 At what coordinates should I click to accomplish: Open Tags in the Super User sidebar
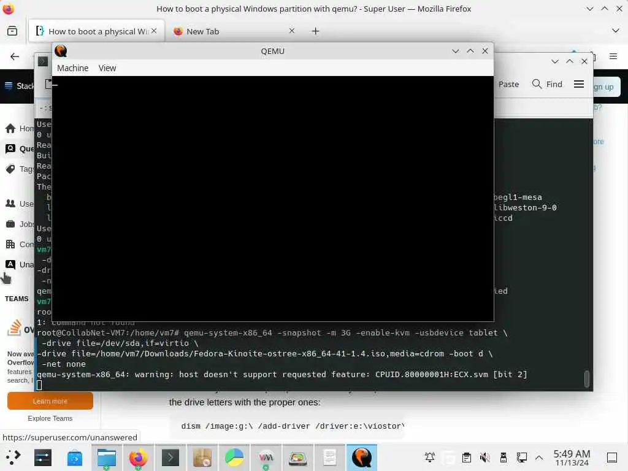(x=19, y=169)
